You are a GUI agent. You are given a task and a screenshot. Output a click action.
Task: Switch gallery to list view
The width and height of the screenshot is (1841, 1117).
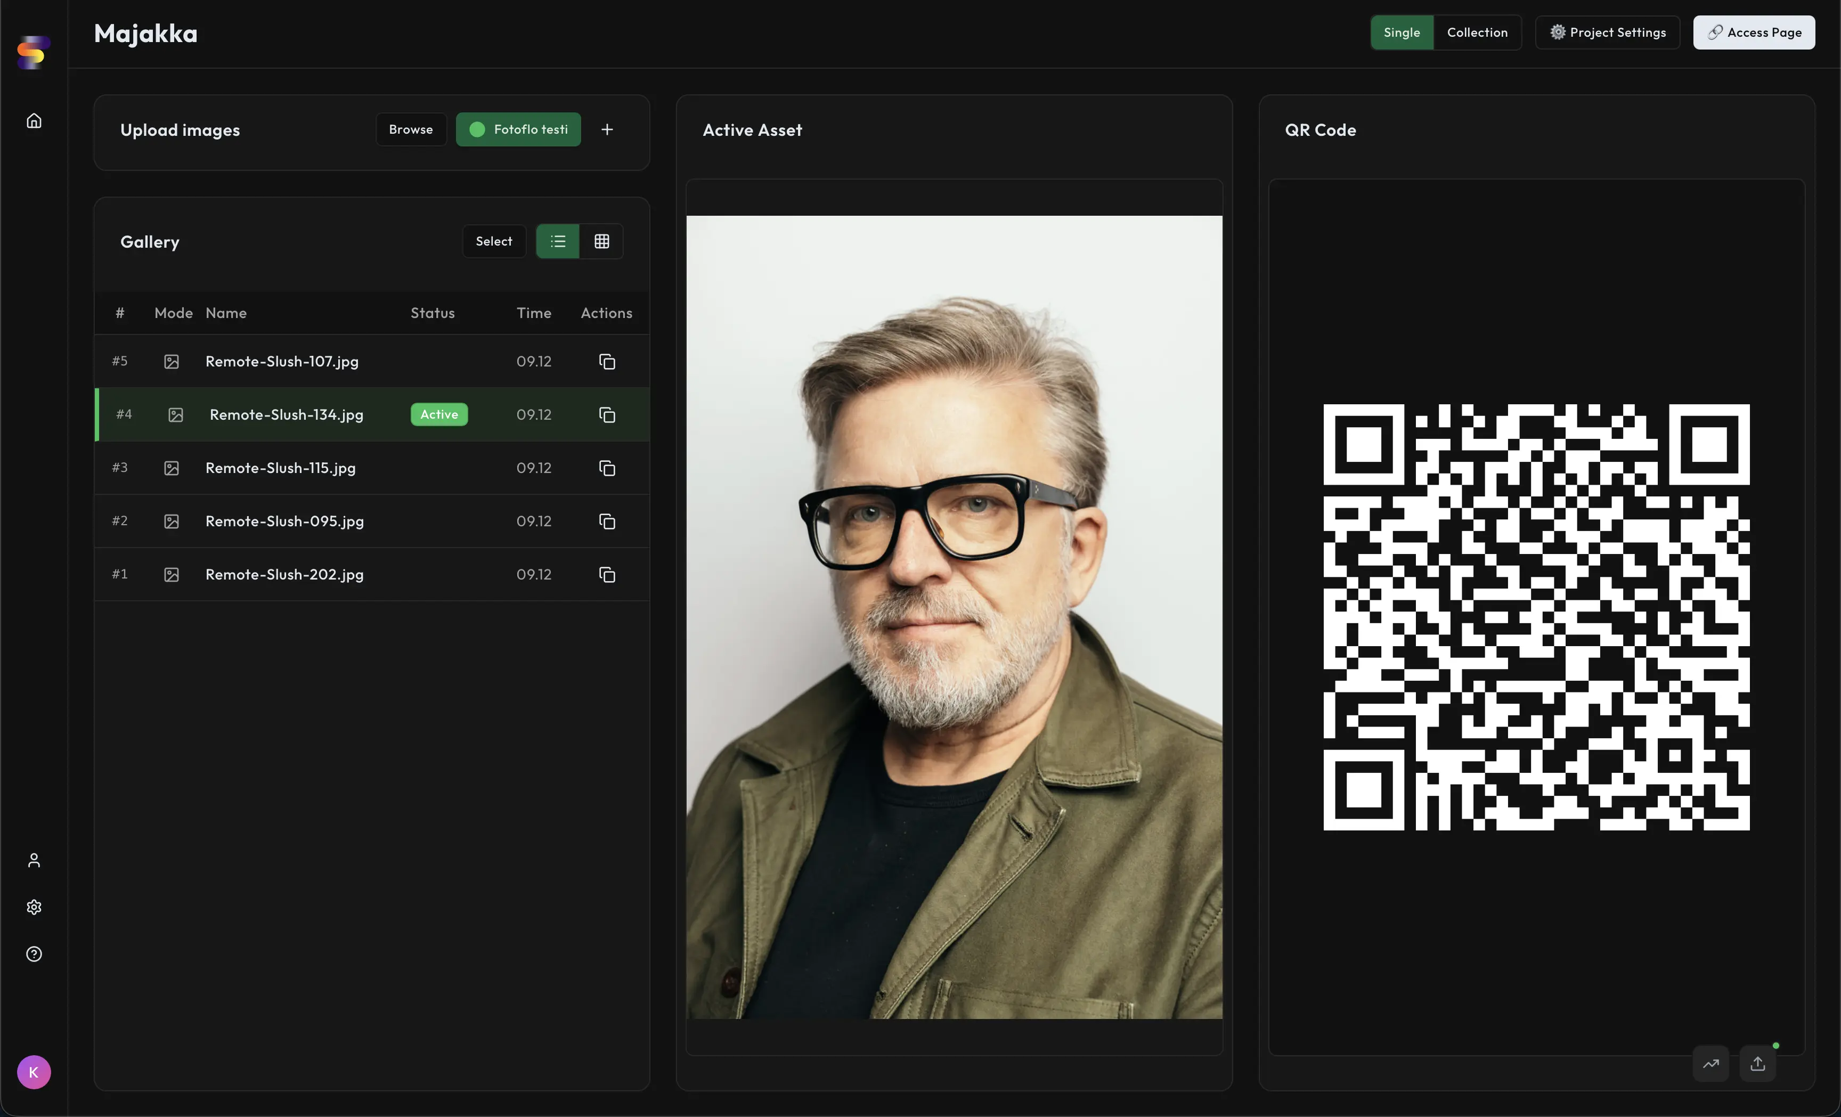click(x=557, y=241)
